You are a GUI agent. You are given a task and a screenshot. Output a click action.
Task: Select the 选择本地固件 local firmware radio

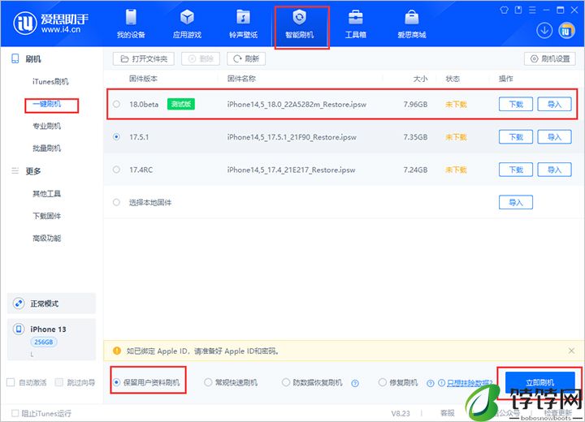click(x=116, y=202)
